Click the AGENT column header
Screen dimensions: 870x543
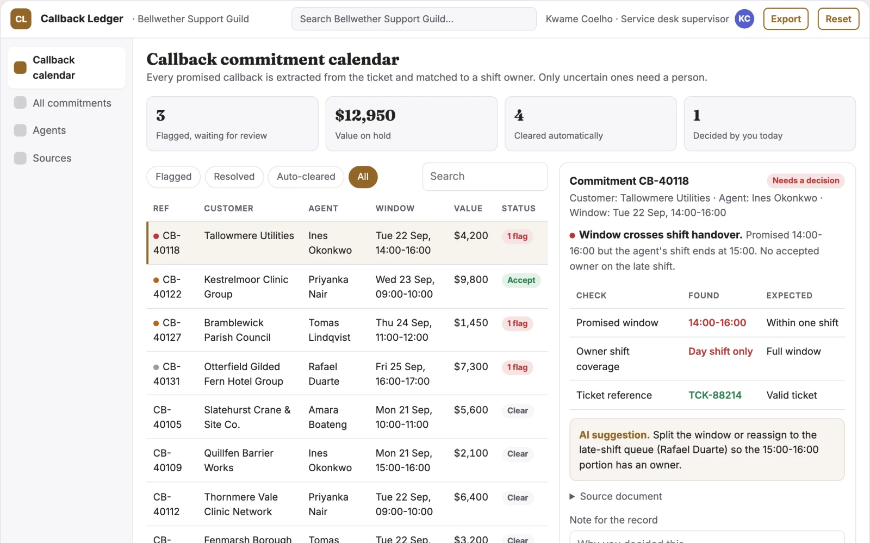coord(323,208)
